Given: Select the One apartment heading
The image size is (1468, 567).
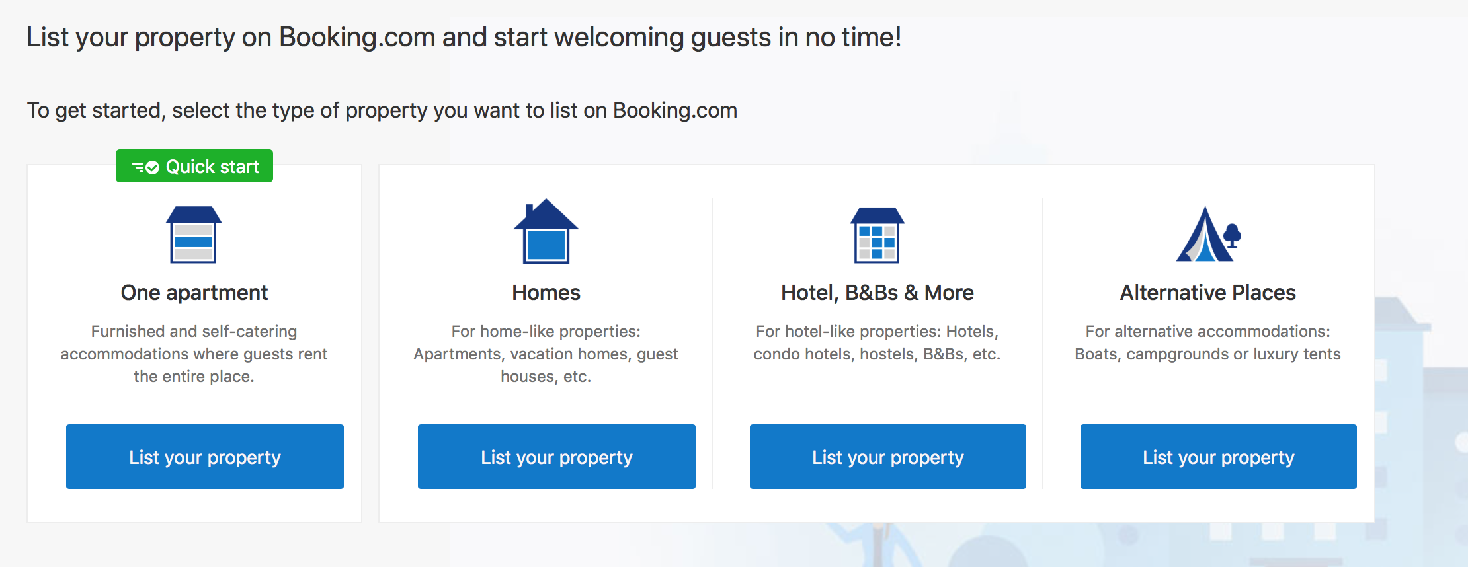Looking at the screenshot, I should click(194, 293).
